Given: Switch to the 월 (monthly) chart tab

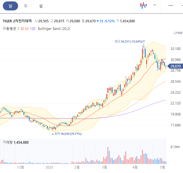Looking at the screenshot, I should pyautogui.click(x=41, y=6).
